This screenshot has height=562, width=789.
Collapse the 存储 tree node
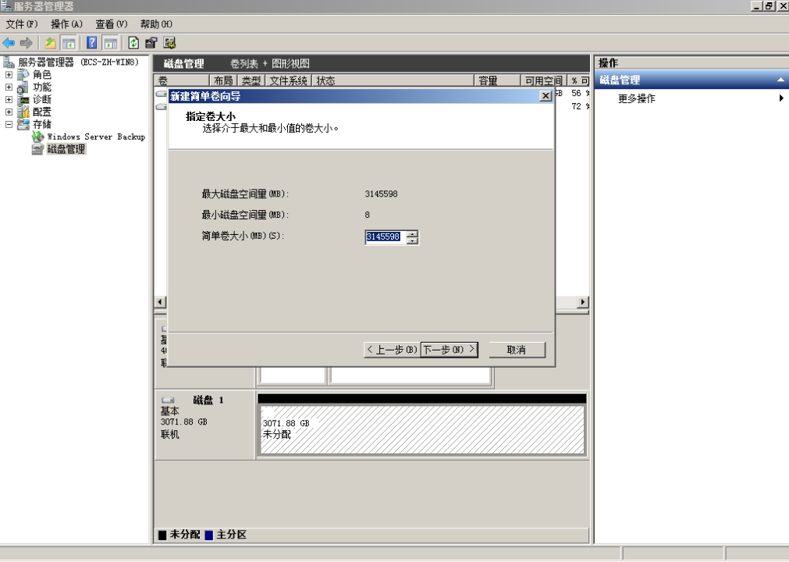[x=9, y=124]
